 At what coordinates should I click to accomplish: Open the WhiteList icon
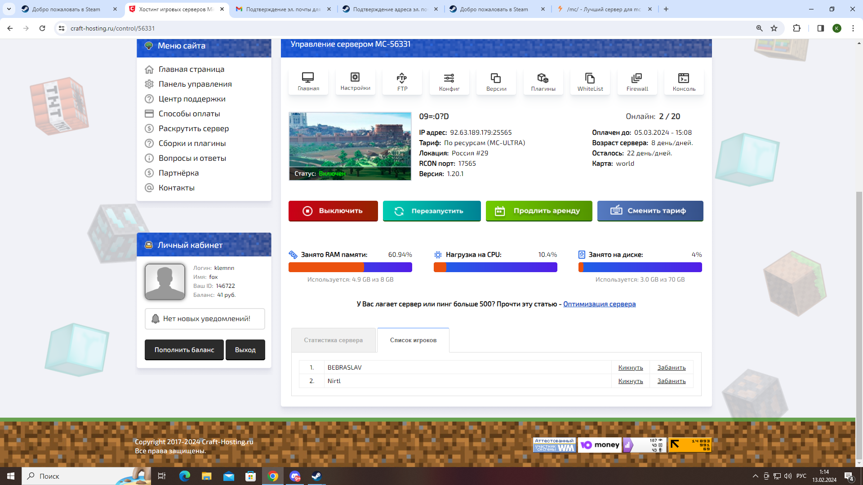(x=590, y=82)
